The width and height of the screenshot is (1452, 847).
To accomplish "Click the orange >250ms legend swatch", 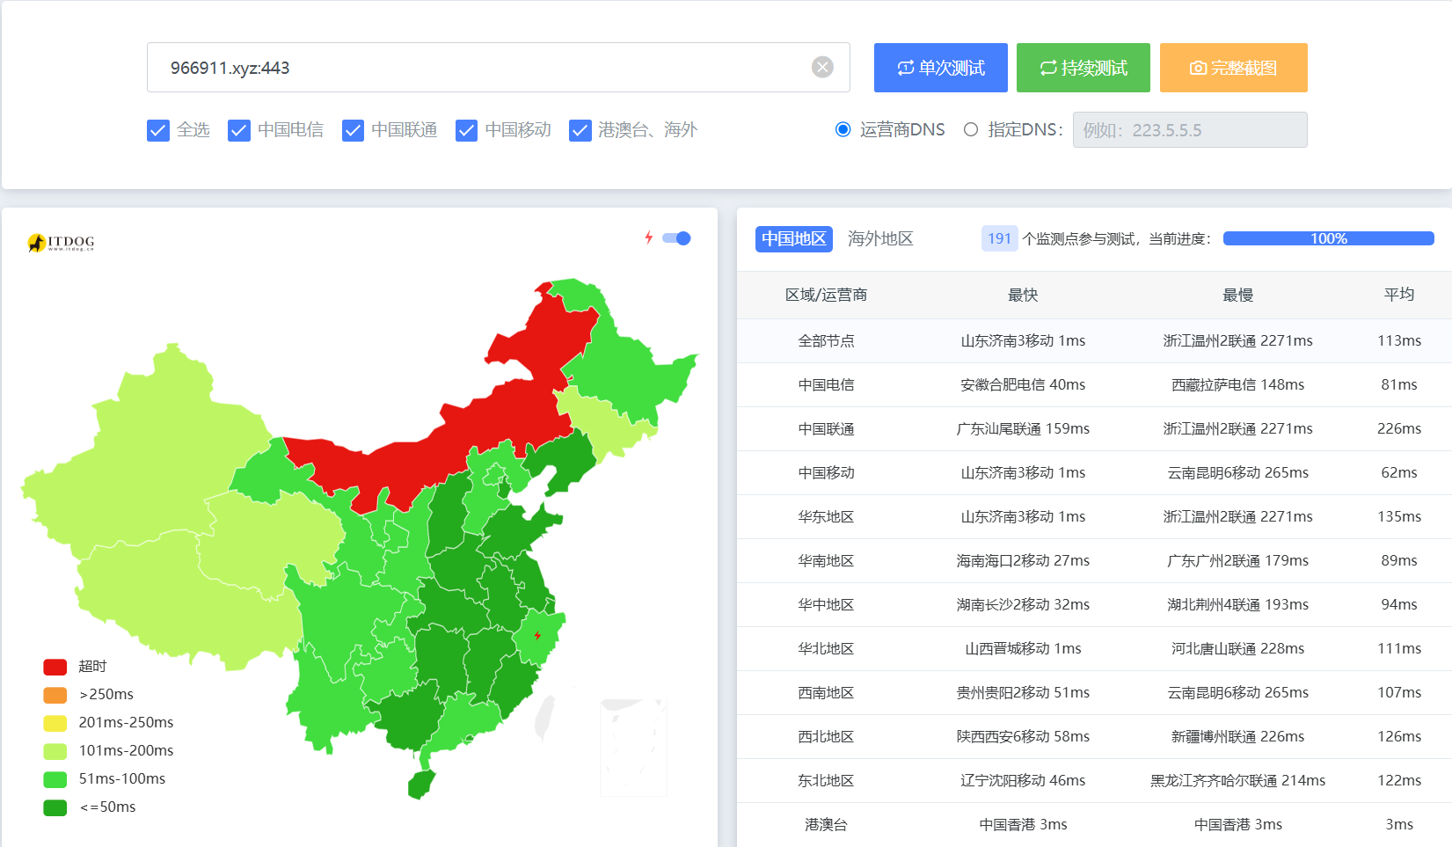I will 55,695.
